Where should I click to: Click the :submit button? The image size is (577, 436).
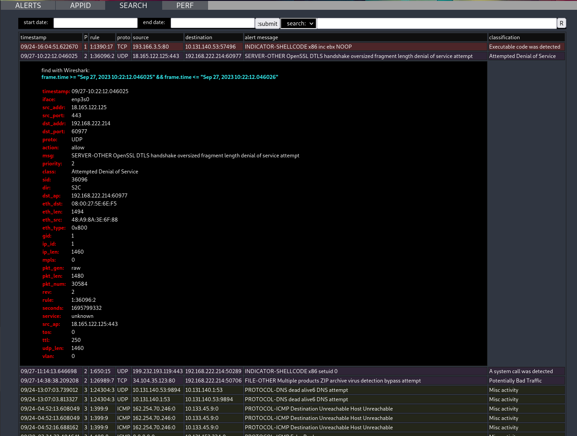pos(267,24)
